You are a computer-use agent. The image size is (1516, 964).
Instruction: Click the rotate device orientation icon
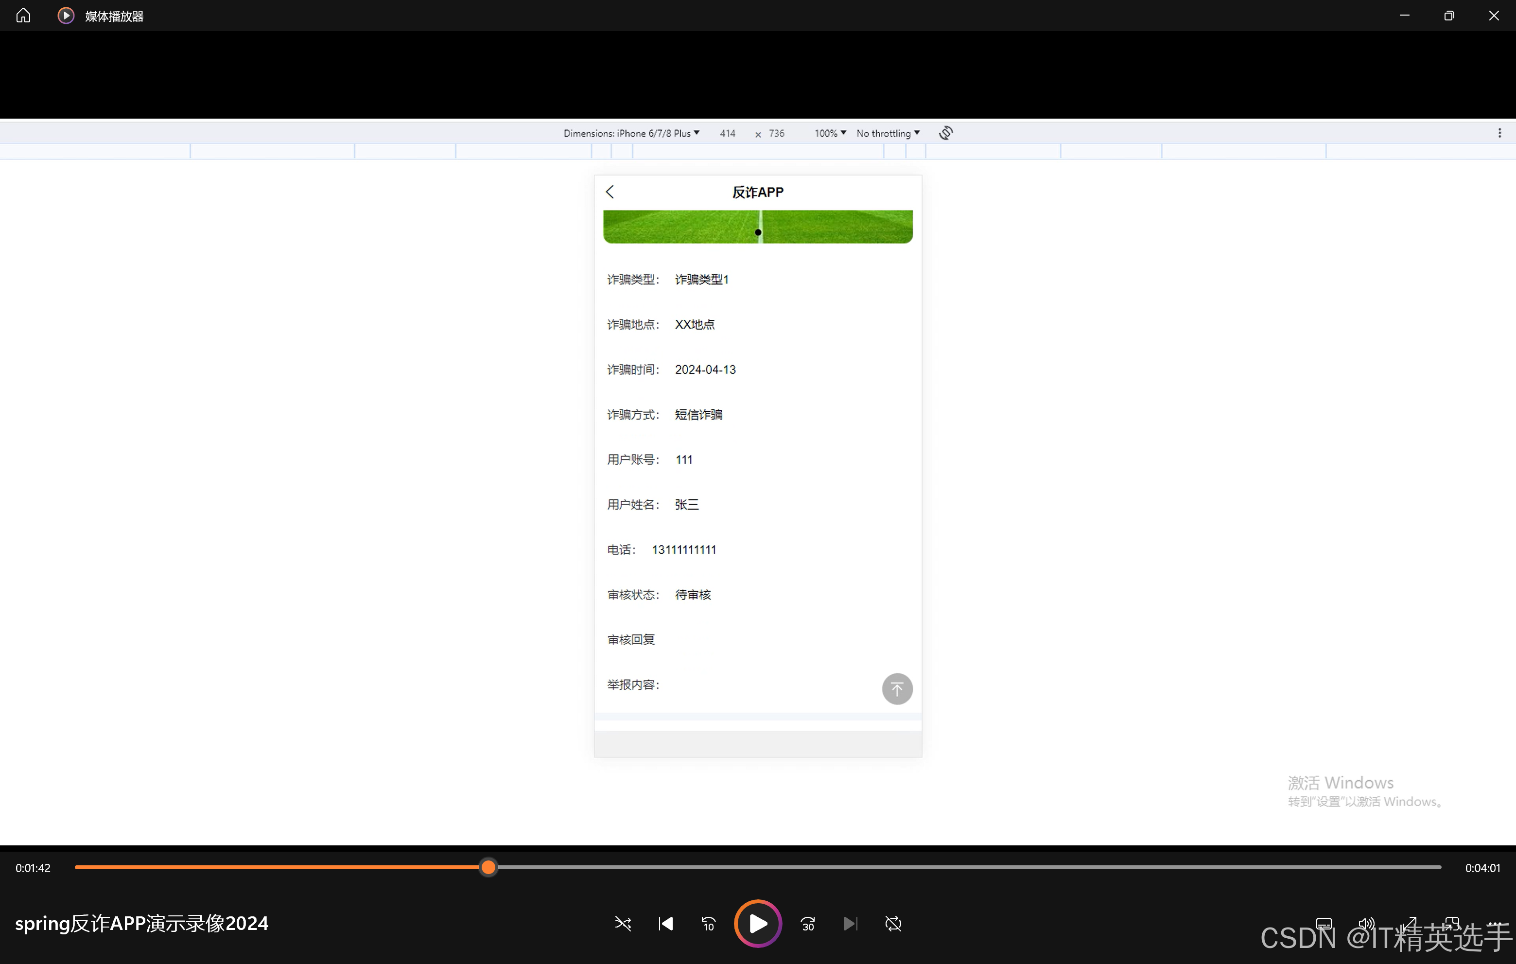tap(945, 134)
